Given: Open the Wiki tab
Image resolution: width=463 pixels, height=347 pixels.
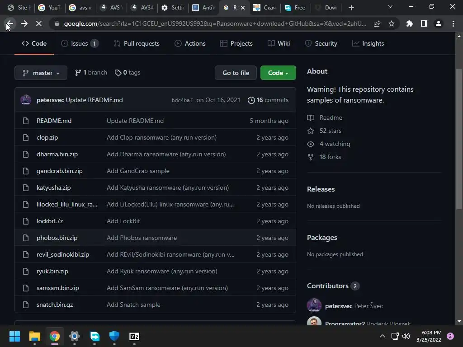Looking at the screenshot, I should pyautogui.click(x=279, y=44).
